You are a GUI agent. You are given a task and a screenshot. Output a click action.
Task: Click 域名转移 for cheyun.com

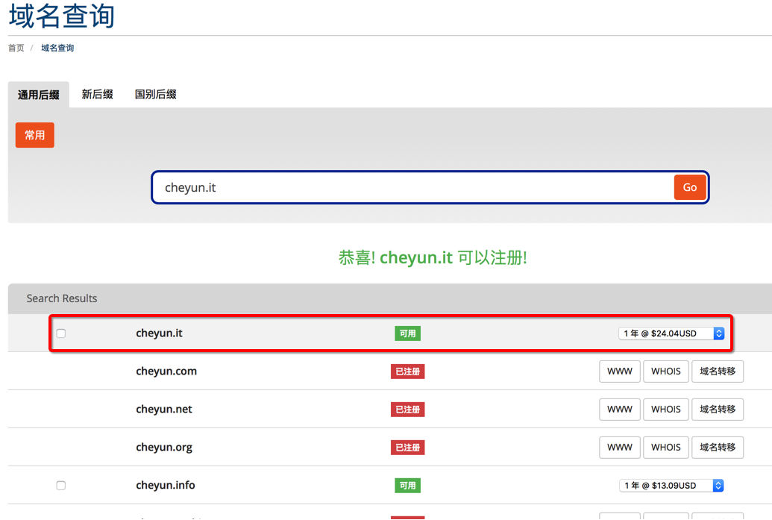tap(717, 372)
